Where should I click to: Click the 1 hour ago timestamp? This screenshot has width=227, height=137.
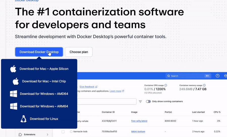[197, 121]
